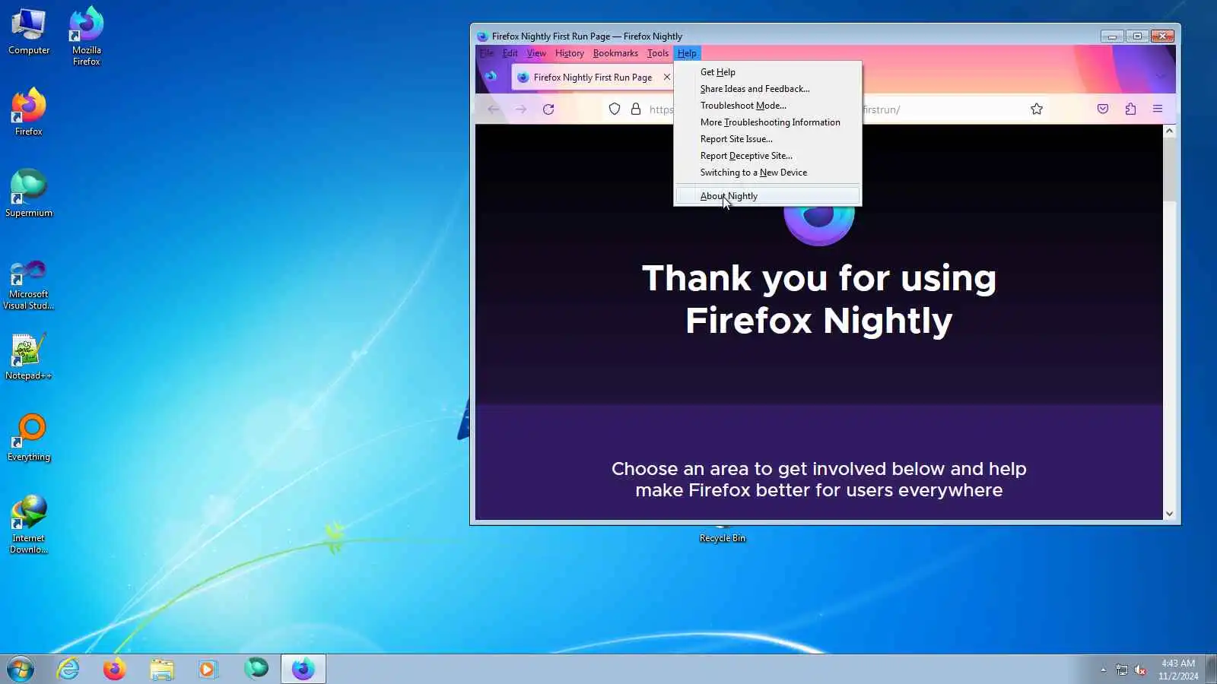Select the Mozilla Firefox desktop shortcut

pos(87,36)
